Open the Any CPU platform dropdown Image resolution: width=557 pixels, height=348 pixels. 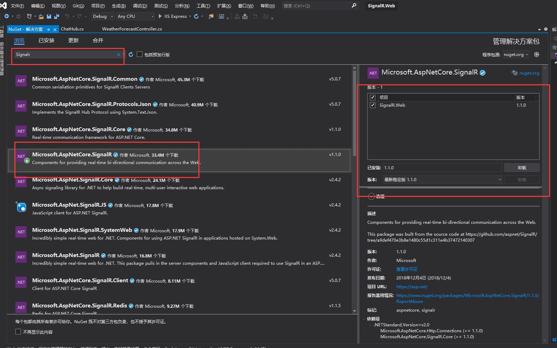(x=136, y=16)
